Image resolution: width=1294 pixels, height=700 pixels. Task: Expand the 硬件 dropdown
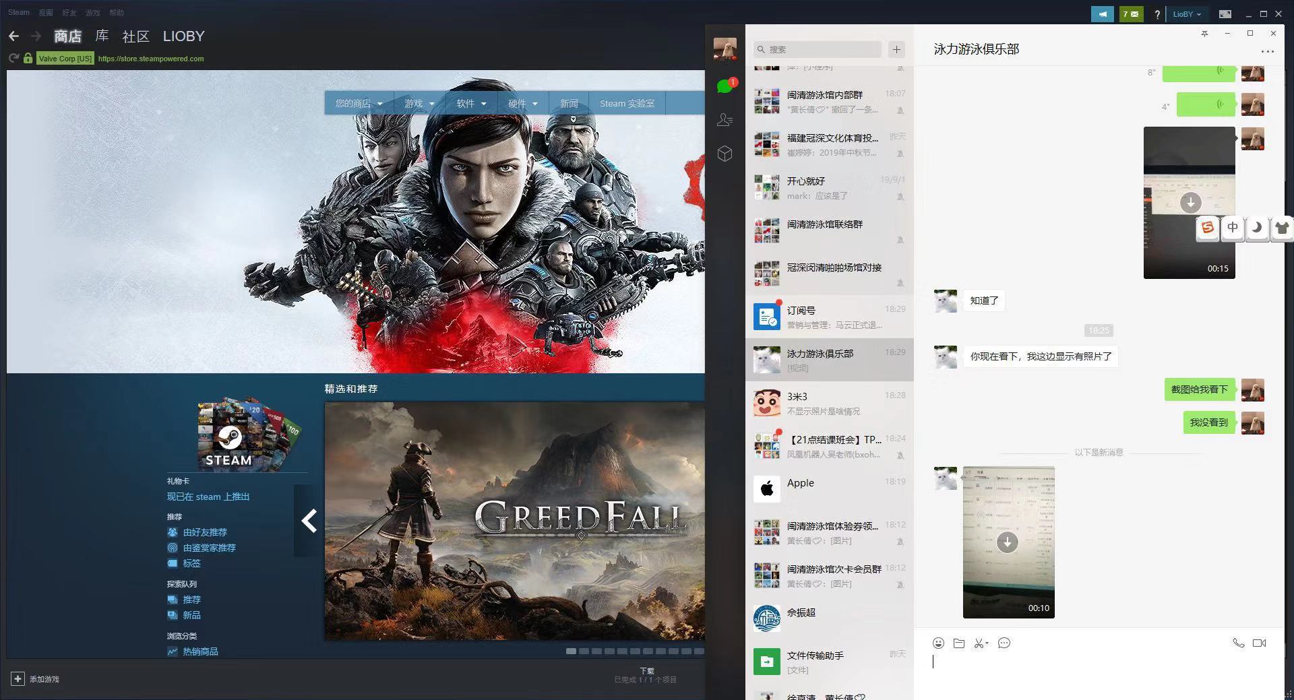point(523,103)
